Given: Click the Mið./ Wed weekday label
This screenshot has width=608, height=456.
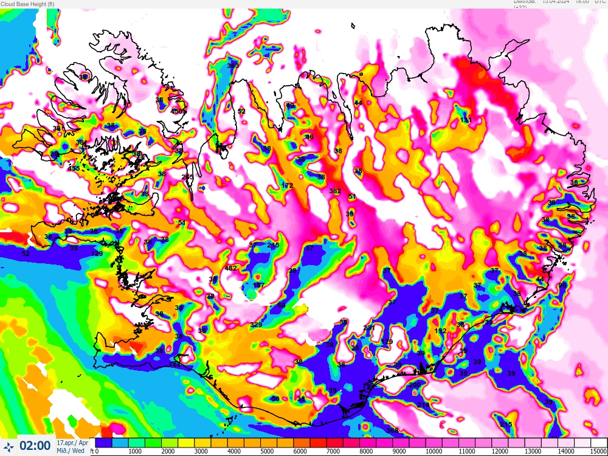Looking at the screenshot, I should tap(71, 450).
